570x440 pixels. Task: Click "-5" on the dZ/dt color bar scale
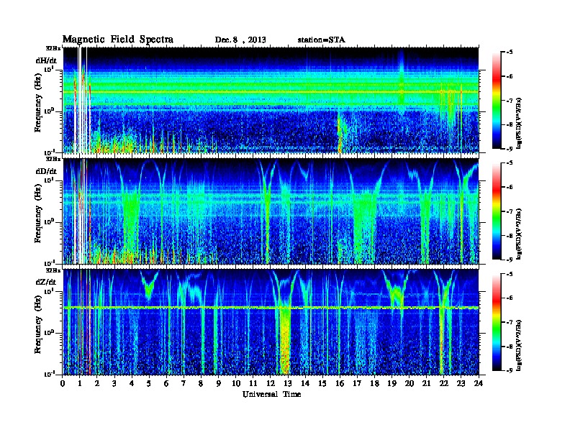pos(509,274)
